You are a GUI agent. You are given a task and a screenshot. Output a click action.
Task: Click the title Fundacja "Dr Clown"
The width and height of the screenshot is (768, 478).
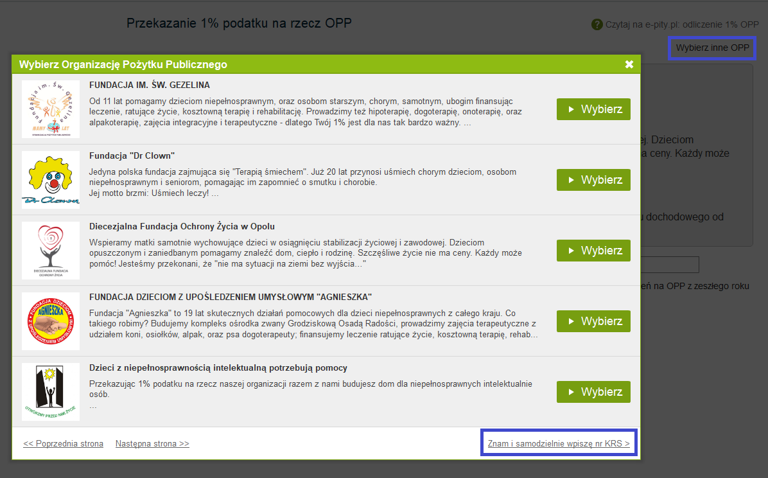click(132, 155)
